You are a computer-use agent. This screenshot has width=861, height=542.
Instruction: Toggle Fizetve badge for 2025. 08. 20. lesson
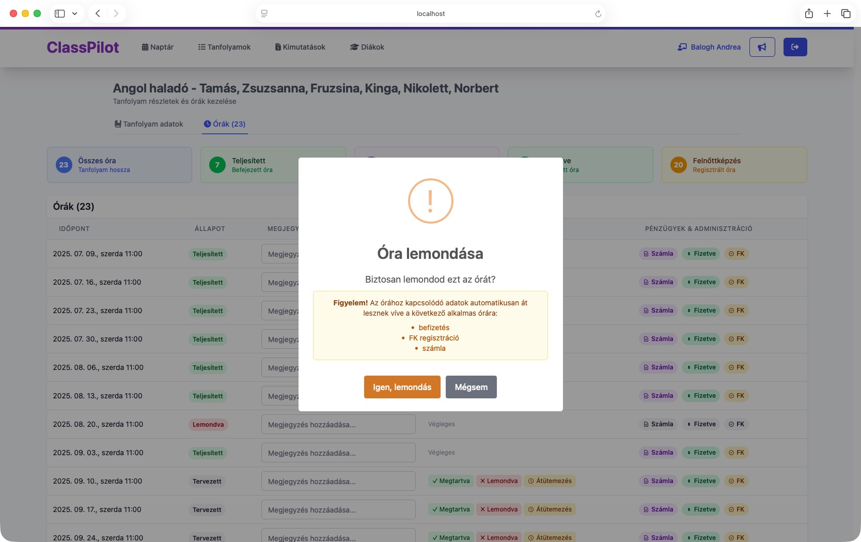[701, 424]
